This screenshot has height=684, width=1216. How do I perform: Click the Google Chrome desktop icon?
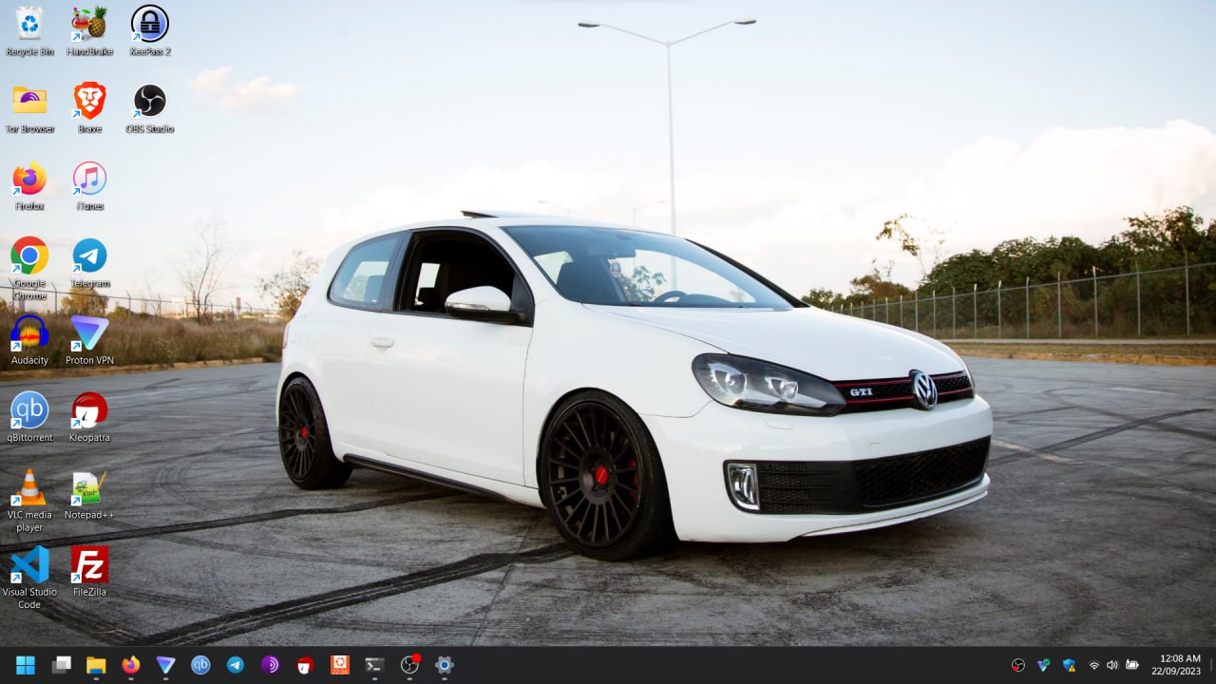[29, 256]
